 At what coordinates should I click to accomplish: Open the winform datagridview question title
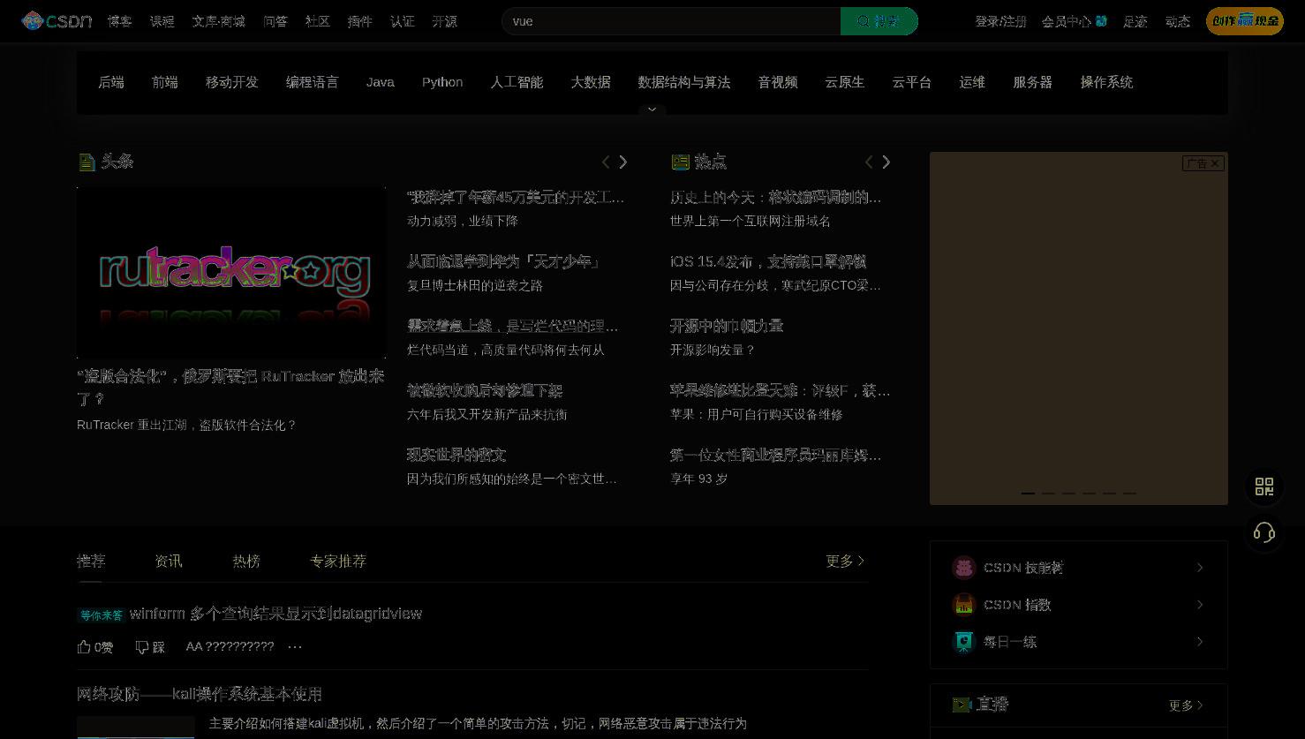(275, 614)
